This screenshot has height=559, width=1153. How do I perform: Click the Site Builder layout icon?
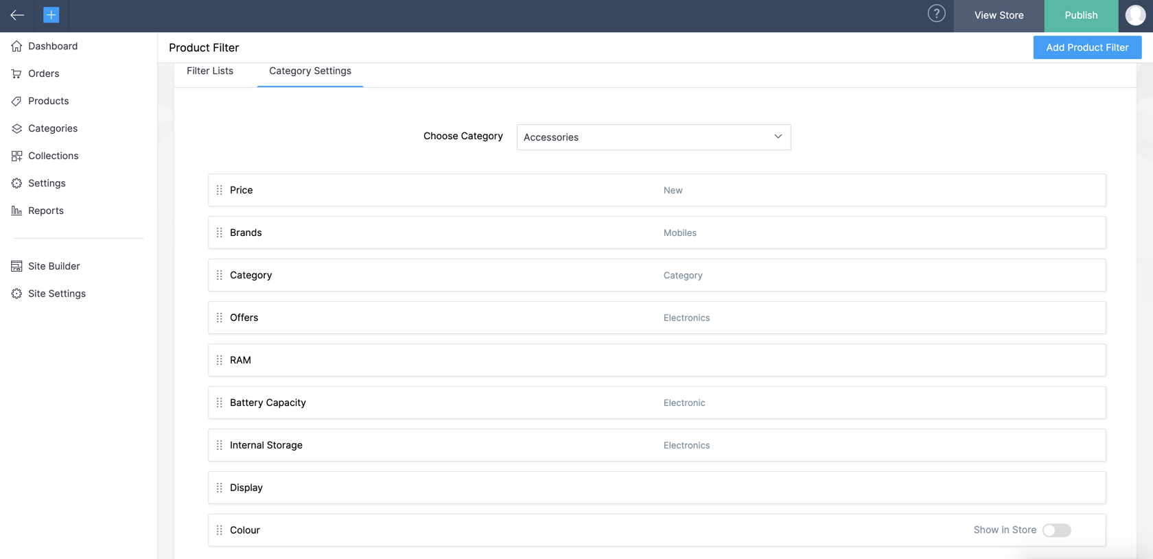point(16,266)
